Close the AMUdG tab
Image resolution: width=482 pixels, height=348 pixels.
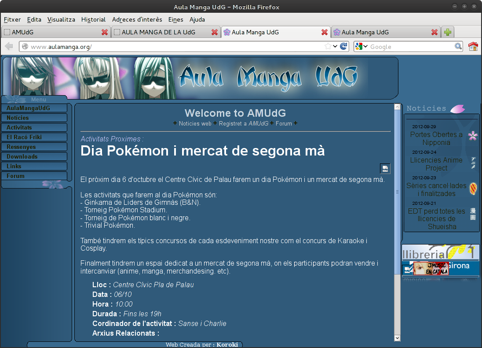(x=105, y=32)
